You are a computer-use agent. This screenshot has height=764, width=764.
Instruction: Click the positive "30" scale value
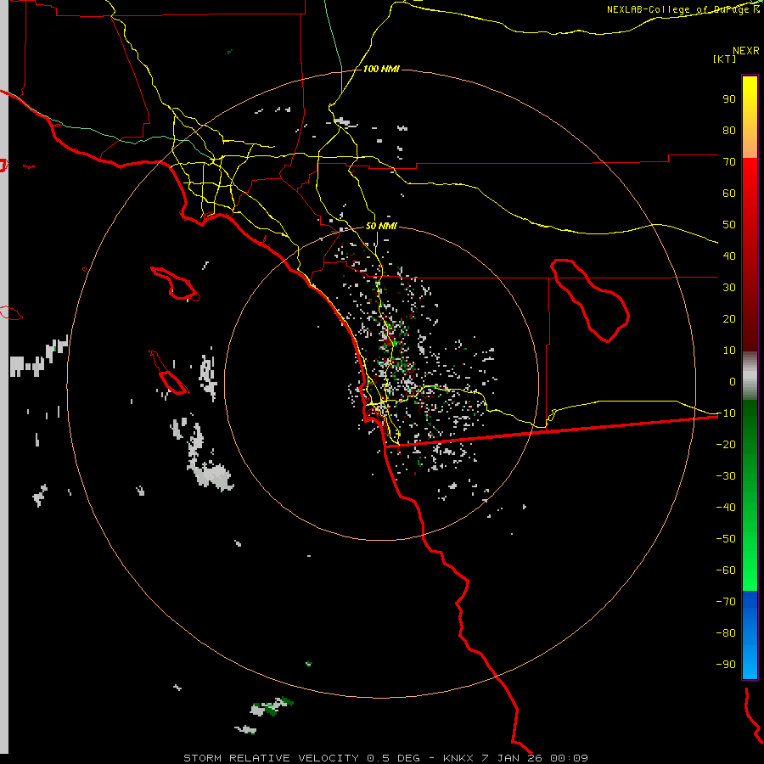pyautogui.click(x=729, y=288)
